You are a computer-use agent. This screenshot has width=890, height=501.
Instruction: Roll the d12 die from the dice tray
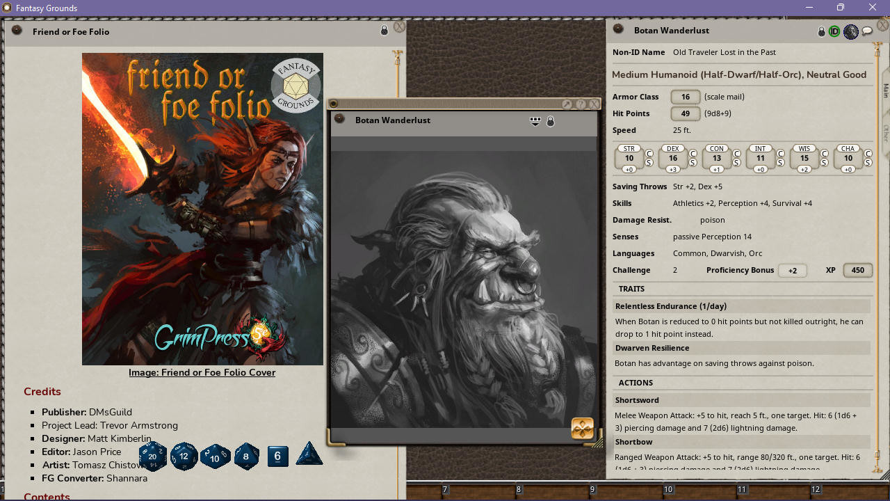pyautogui.click(x=184, y=456)
